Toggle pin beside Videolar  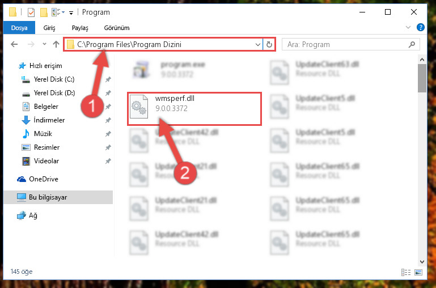[108, 161]
